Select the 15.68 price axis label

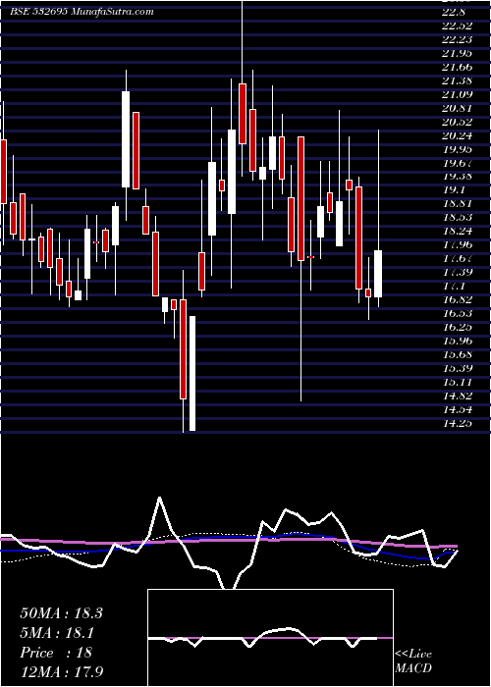pyautogui.click(x=458, y=354)
